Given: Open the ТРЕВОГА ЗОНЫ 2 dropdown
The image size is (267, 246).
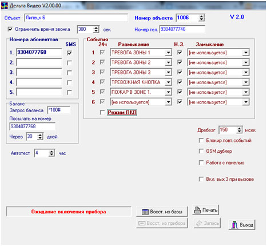Looking at the screenshot, I should 168,62.
